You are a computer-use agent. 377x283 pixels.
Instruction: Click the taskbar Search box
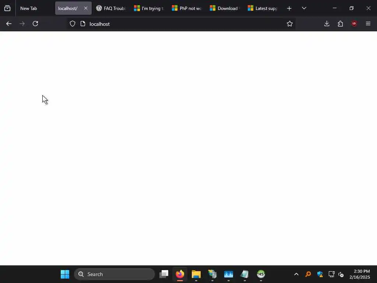point(114,274)
